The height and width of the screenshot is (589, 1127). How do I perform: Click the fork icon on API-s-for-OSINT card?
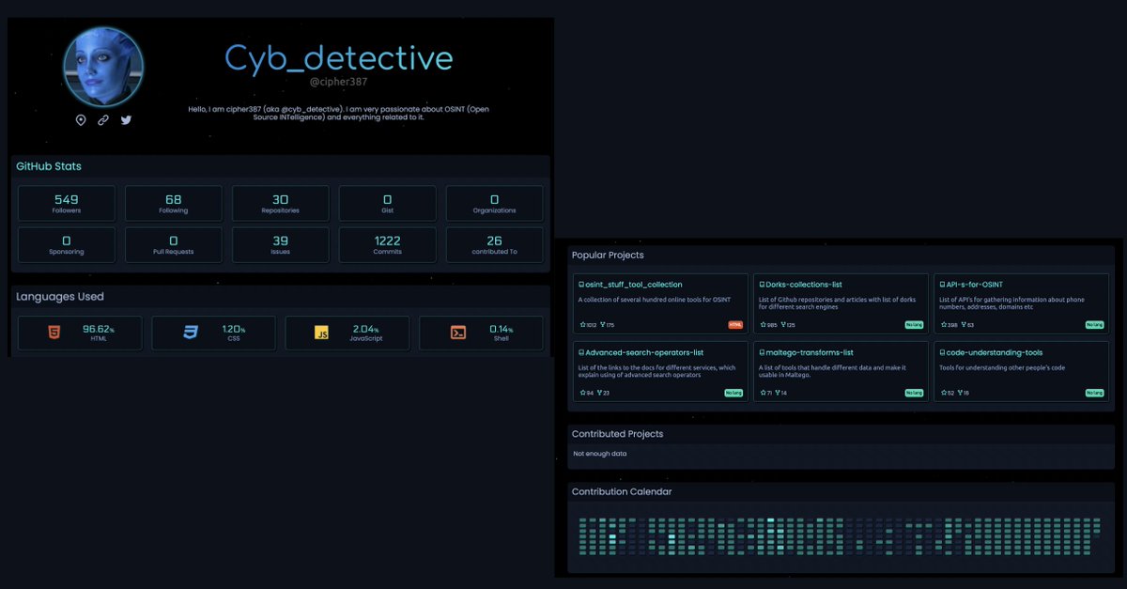point(964,325)
